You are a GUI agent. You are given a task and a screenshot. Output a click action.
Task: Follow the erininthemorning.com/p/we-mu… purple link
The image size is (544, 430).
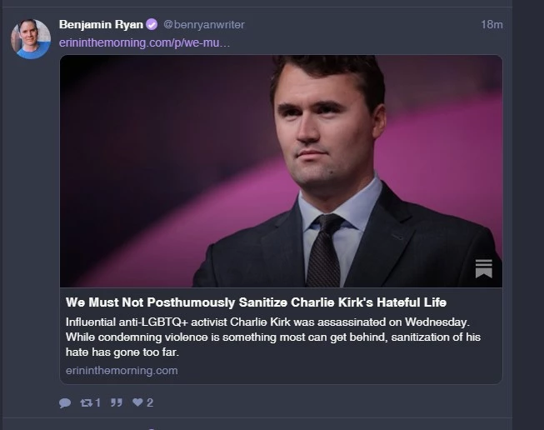coord(144,43)
